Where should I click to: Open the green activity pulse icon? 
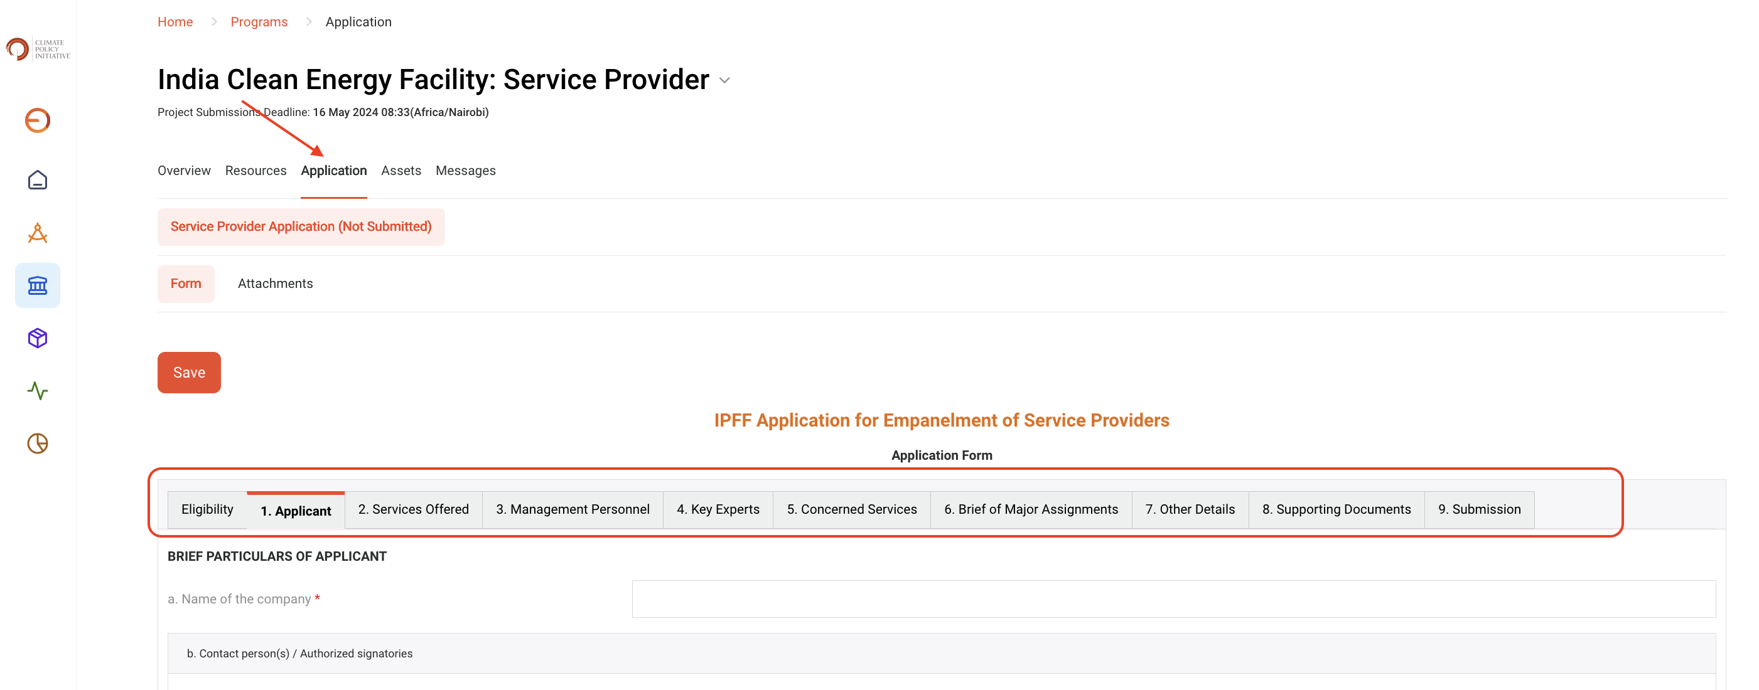coord(38,390)
